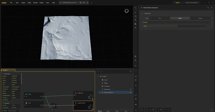
Task: Open the Graph menu
Action: click(x=23, y=2)
